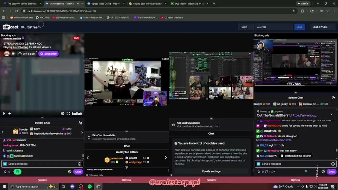Expand the pinned message chevron
The height and width of the screenshot is (190, 338).
pyautogui.click(x=331, y=114)
